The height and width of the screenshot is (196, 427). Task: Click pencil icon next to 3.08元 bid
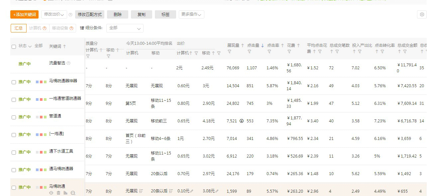[217, 191]
